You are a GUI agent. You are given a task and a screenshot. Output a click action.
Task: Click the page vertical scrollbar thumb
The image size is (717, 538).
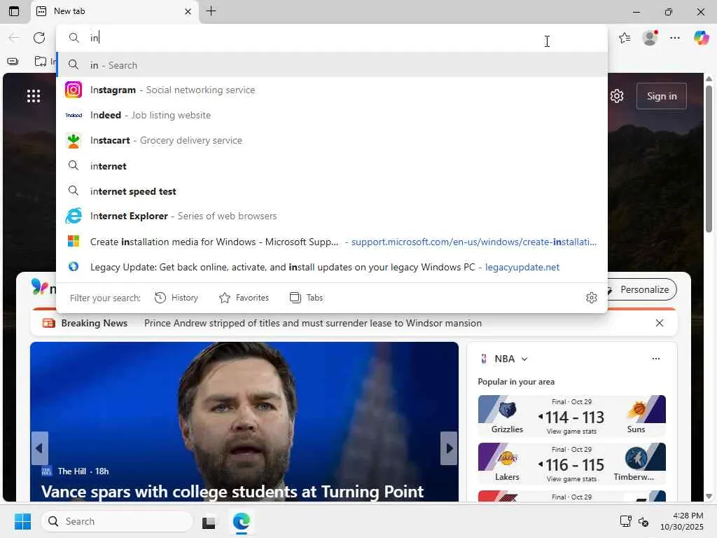point(709,158)
